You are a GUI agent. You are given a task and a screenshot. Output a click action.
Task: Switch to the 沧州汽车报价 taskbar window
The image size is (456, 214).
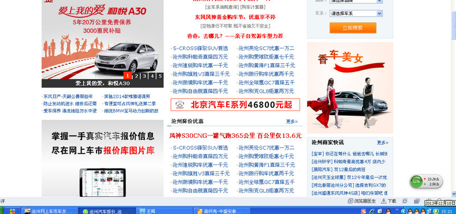coord(108,211)
